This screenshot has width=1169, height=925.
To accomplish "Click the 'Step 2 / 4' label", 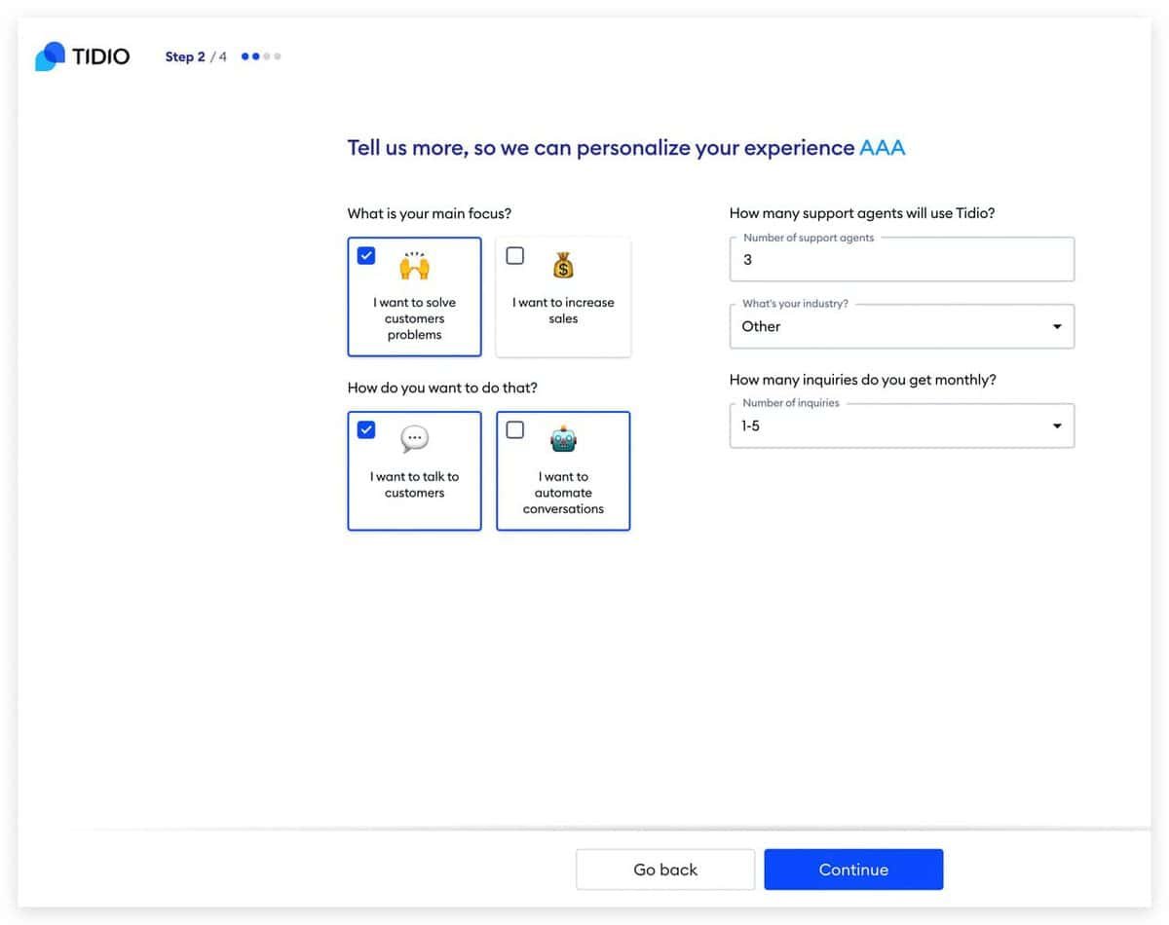I will click(x=196, y=56).
